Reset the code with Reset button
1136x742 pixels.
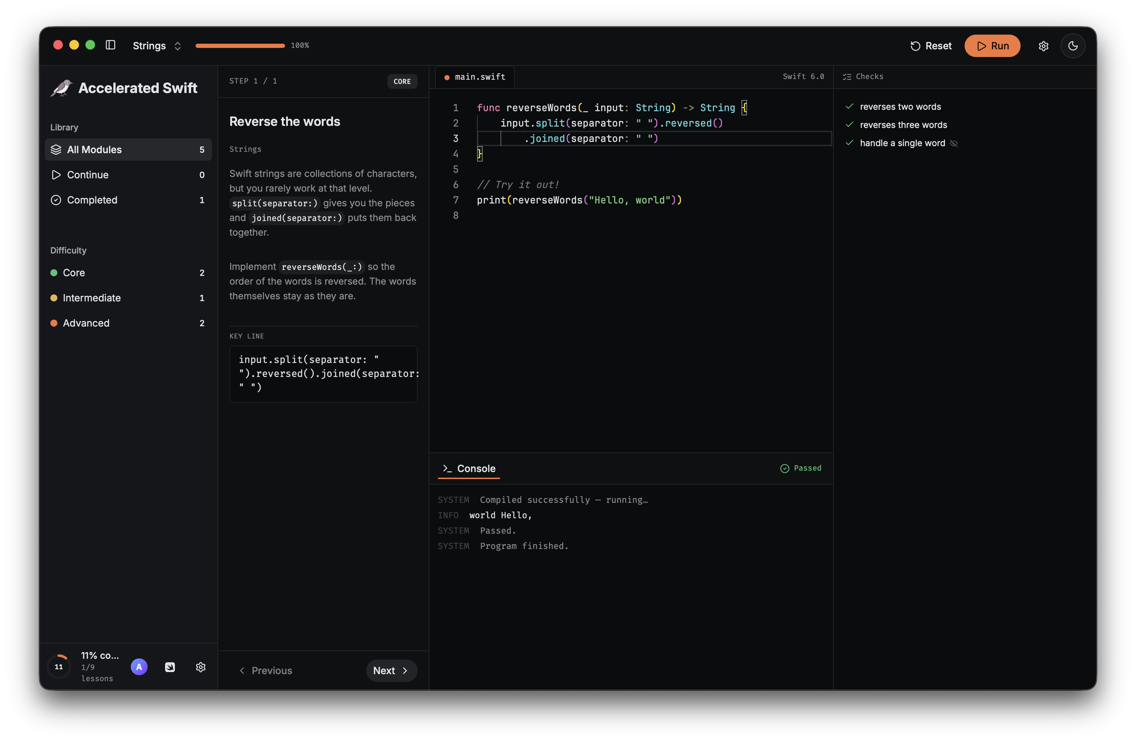[x=931, y=46]
